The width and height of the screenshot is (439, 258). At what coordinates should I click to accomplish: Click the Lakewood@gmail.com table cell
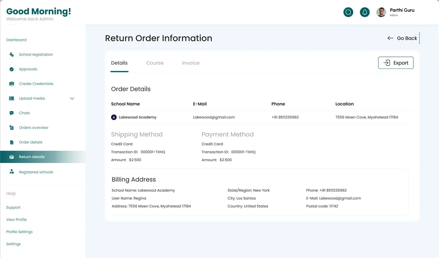[x=214, y=117]
